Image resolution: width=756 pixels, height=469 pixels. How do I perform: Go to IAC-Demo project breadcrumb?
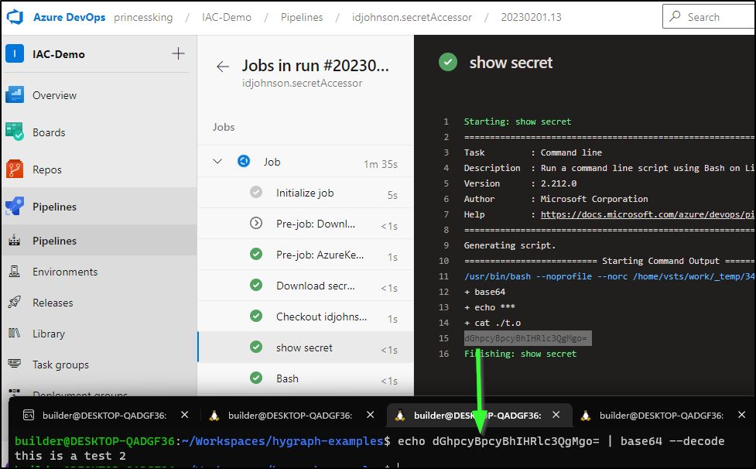pos(227,17)
